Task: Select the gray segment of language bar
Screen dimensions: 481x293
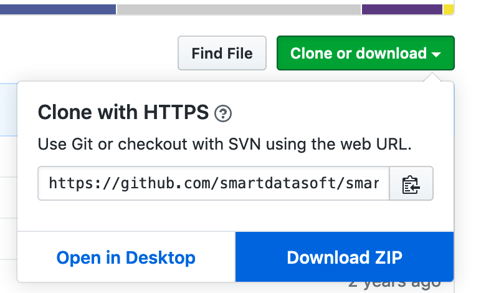Action: coord(239,9)
